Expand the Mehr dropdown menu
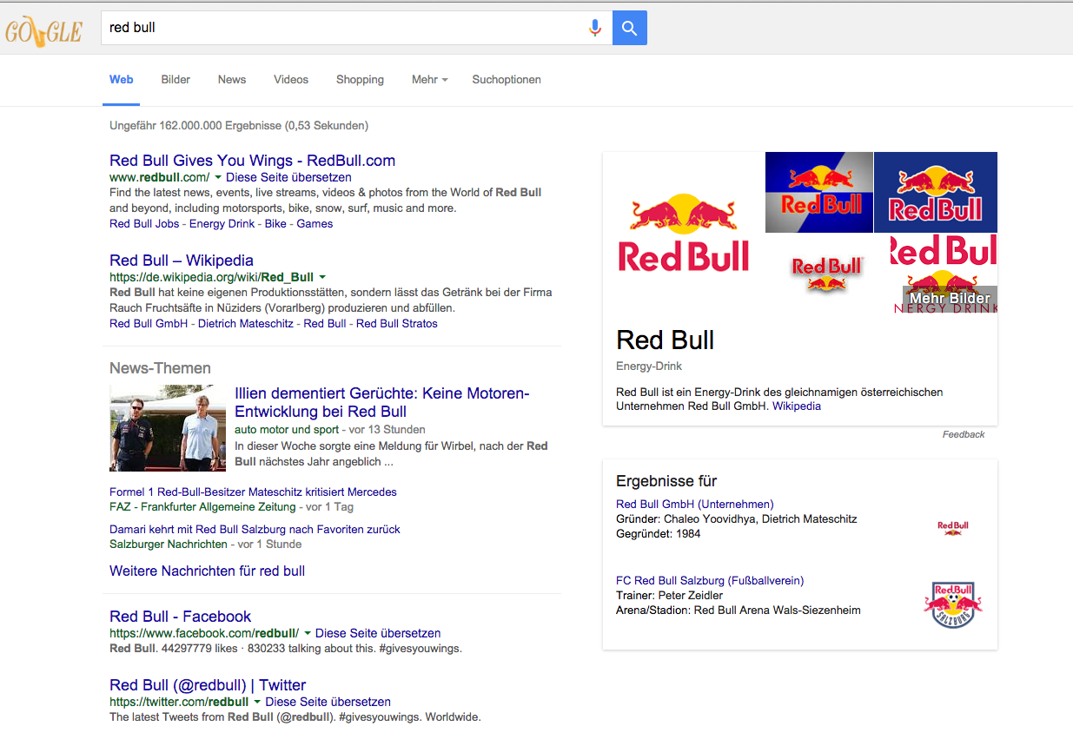1073x746 pixels. [x=430, y=80]
